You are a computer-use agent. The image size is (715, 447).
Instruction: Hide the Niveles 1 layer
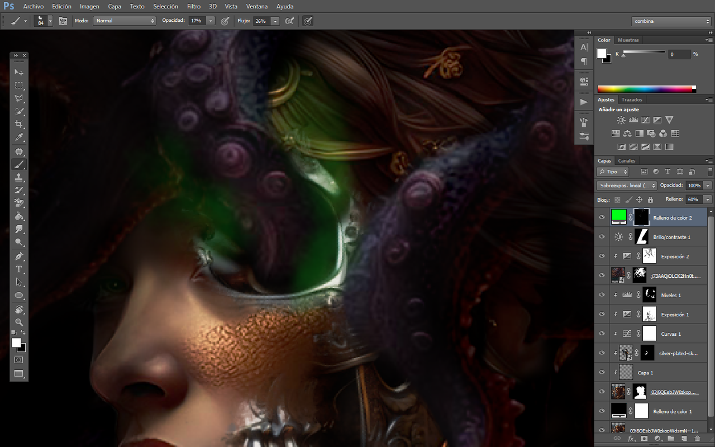[602, 295]
